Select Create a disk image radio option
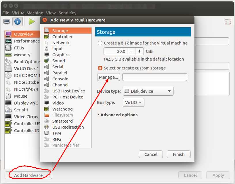This screenshot has width=235, height=184. [x=100, y=43]
